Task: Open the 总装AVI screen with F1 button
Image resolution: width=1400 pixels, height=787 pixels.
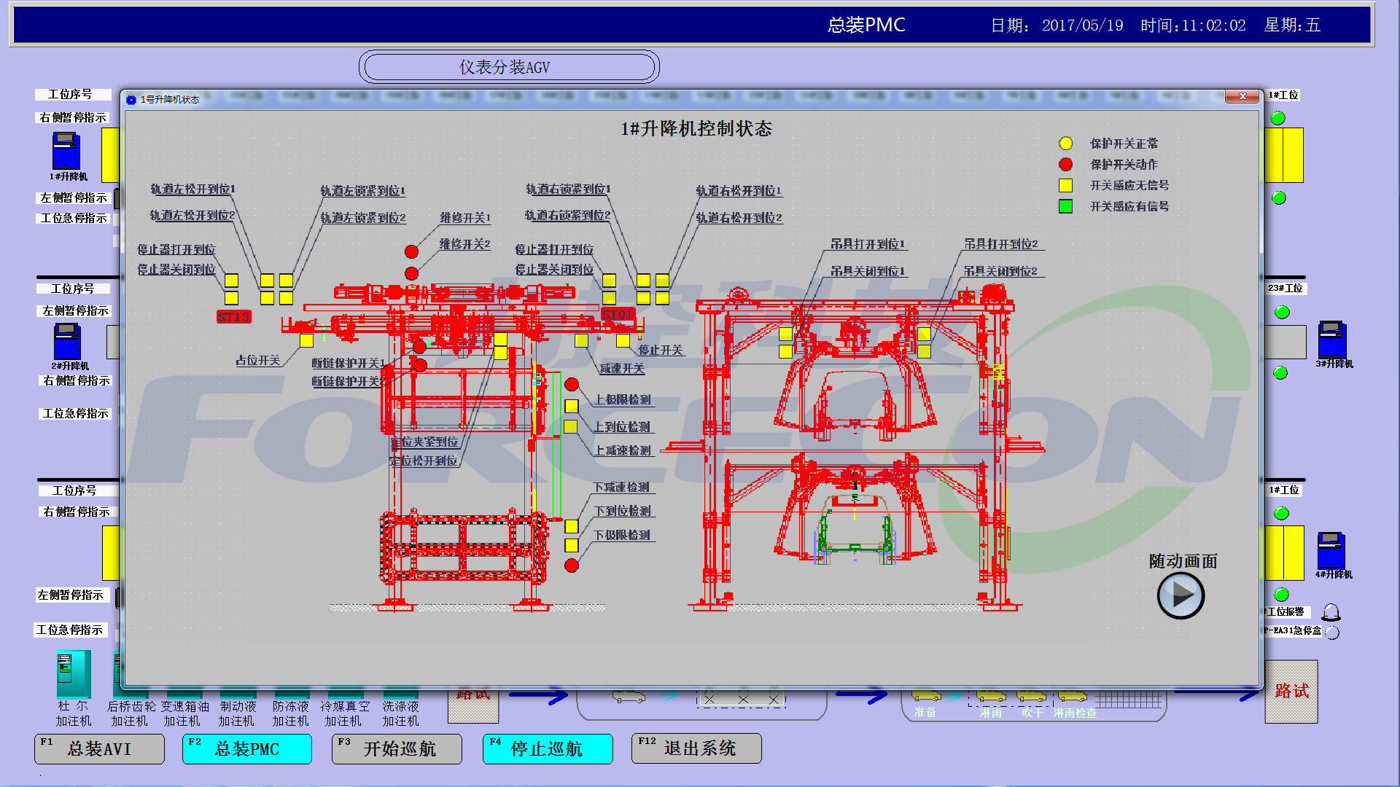Action: coord(100,748)
